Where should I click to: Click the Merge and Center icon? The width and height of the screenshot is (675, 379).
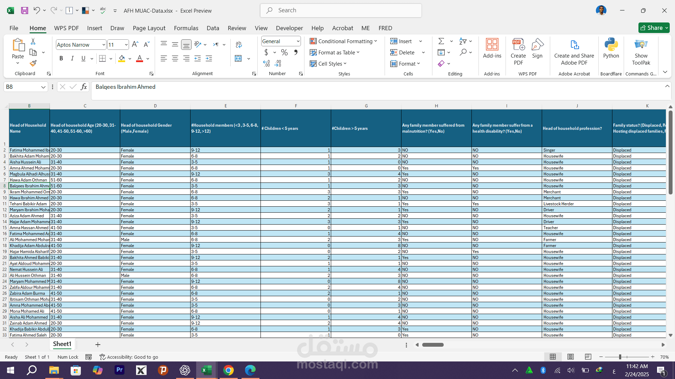[x=238, y=59]
